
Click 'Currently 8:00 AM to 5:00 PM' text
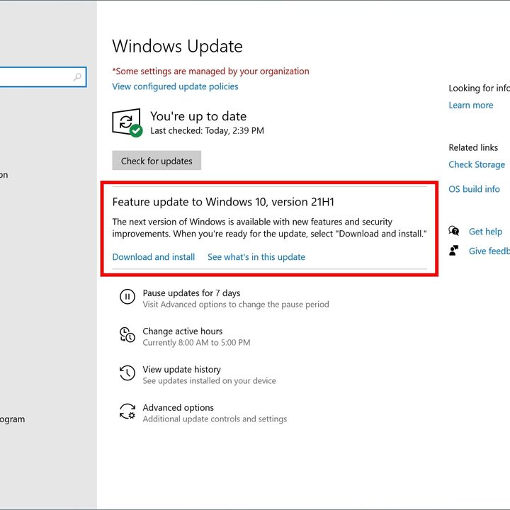click(196, 343)
